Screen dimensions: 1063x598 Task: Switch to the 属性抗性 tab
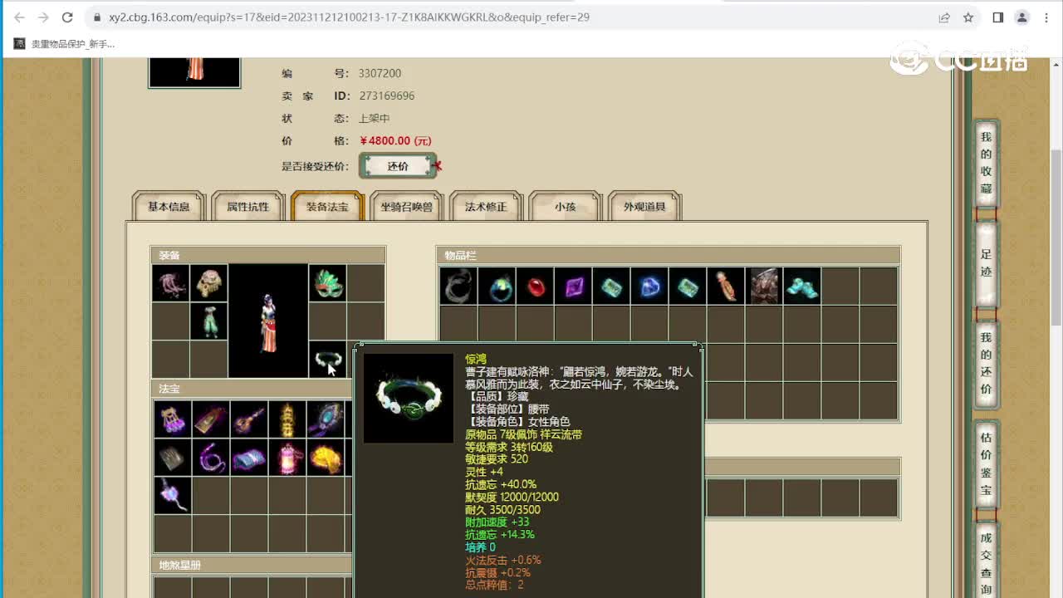[x=248, y=207]
